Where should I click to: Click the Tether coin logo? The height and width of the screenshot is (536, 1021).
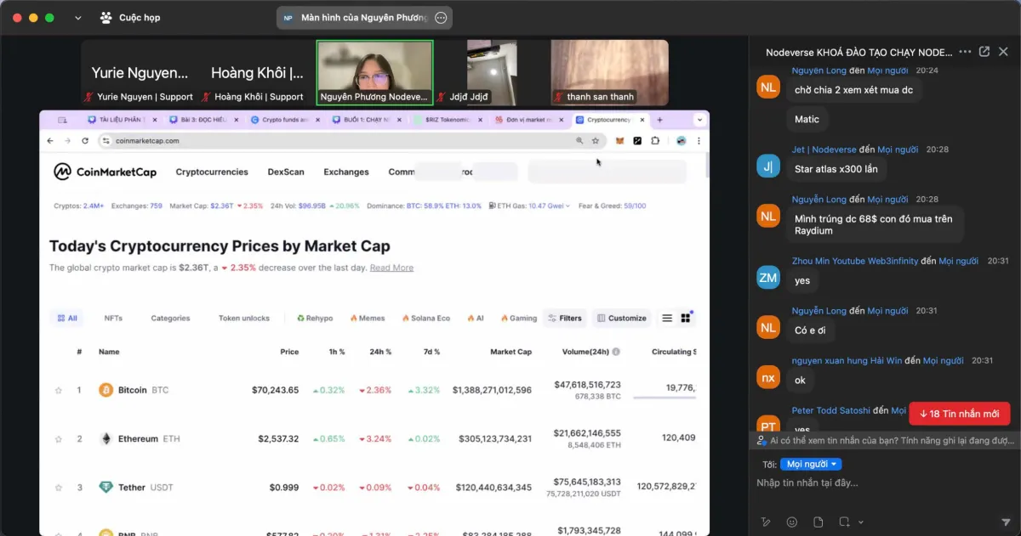[x=106, y=488]
